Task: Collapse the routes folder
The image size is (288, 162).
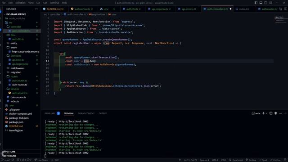Action: pyautogui.click(x=22, y=76)
